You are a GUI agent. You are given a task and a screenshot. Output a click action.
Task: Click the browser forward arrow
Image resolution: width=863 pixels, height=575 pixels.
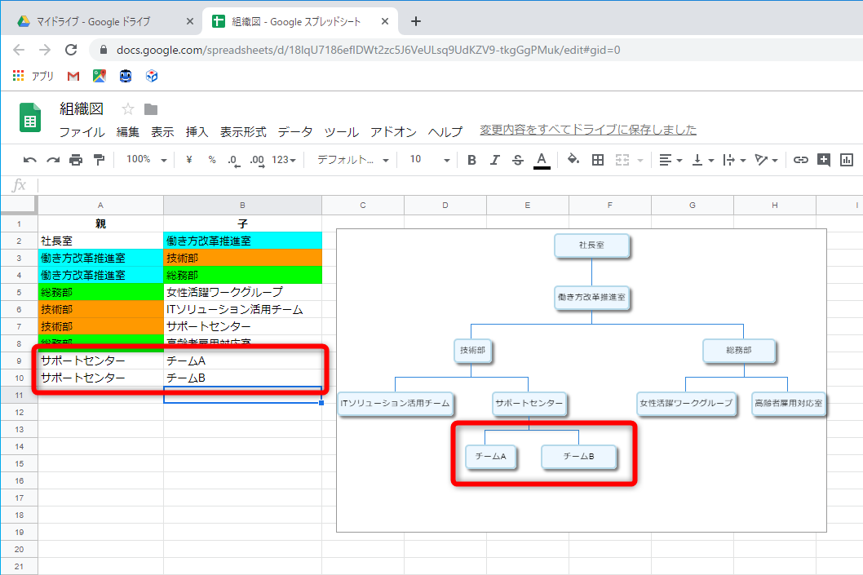[45, 50]
